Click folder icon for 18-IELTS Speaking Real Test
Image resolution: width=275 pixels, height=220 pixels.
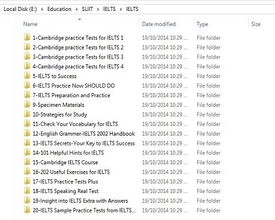[27, 191]
